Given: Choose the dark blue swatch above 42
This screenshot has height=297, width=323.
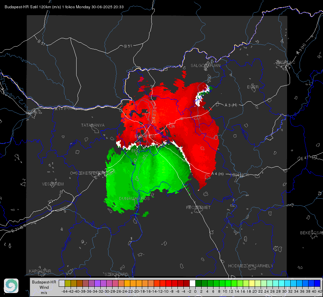Looking at the screenshot, I should [x=317, y=283].
